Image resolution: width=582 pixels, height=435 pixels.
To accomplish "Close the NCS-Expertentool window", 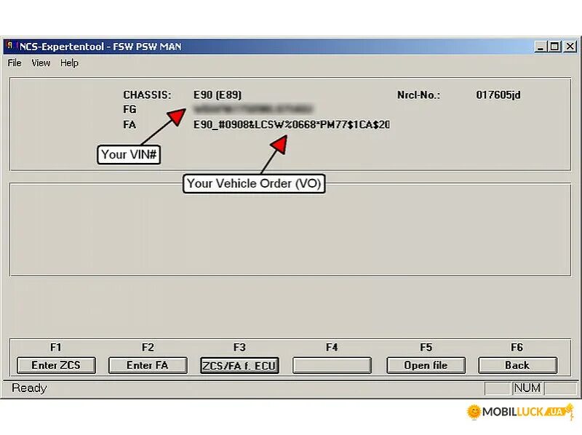I will (x=570, y=47).
